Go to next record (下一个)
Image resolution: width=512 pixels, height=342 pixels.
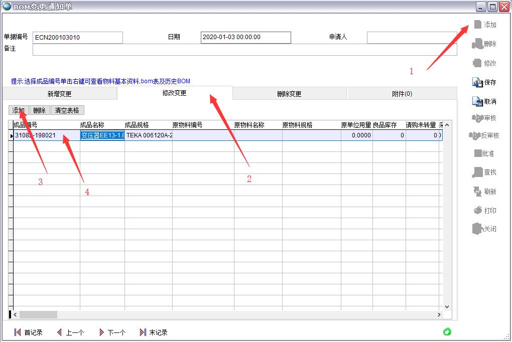pyautogui.click(x=101, y=332)
